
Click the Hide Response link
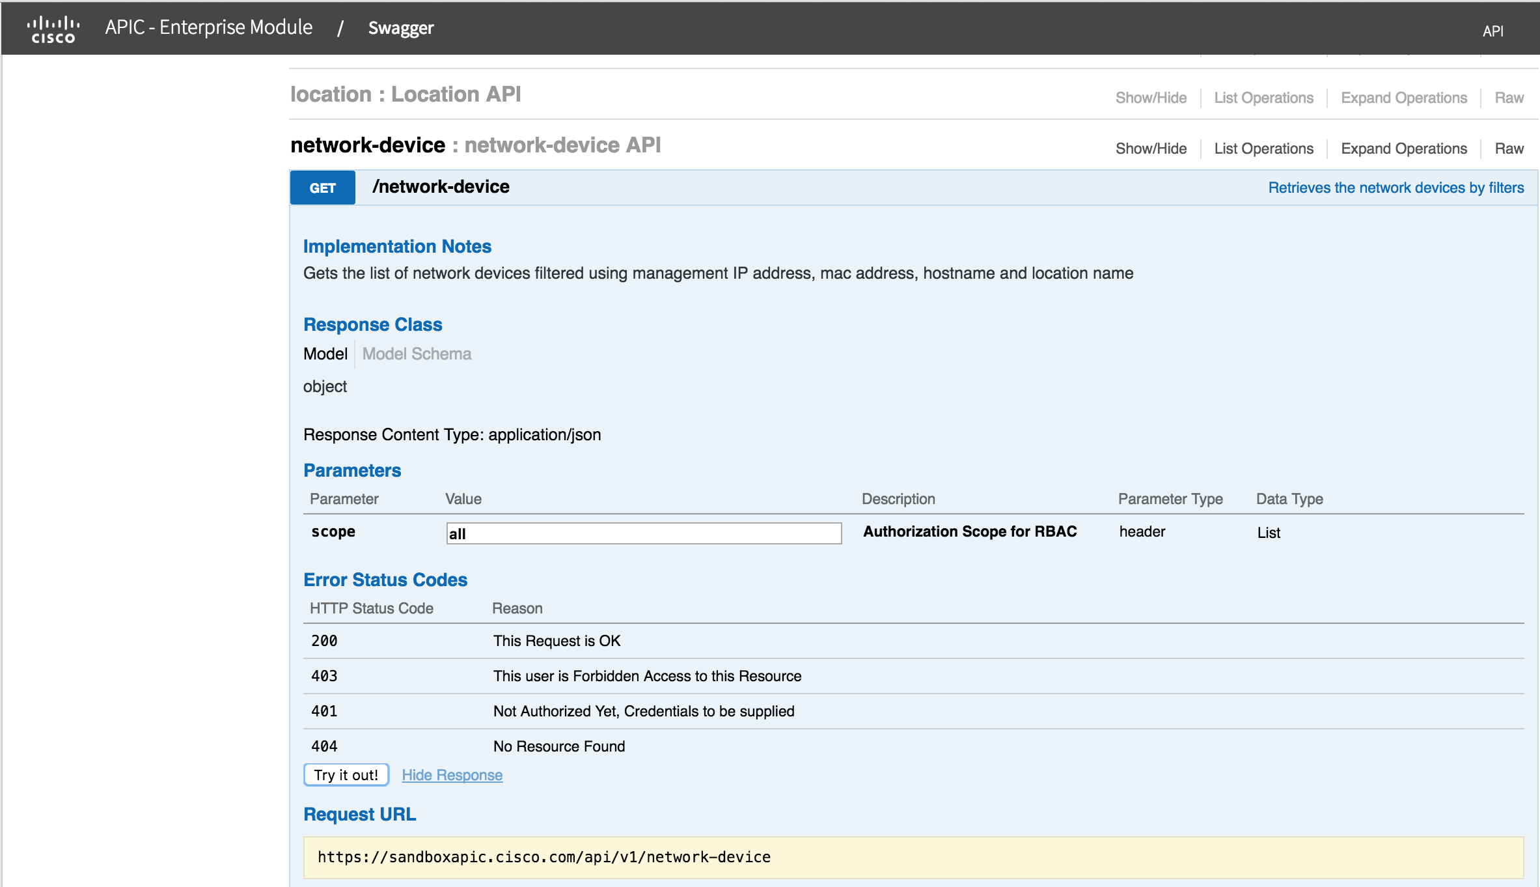[x=452, y=775]
